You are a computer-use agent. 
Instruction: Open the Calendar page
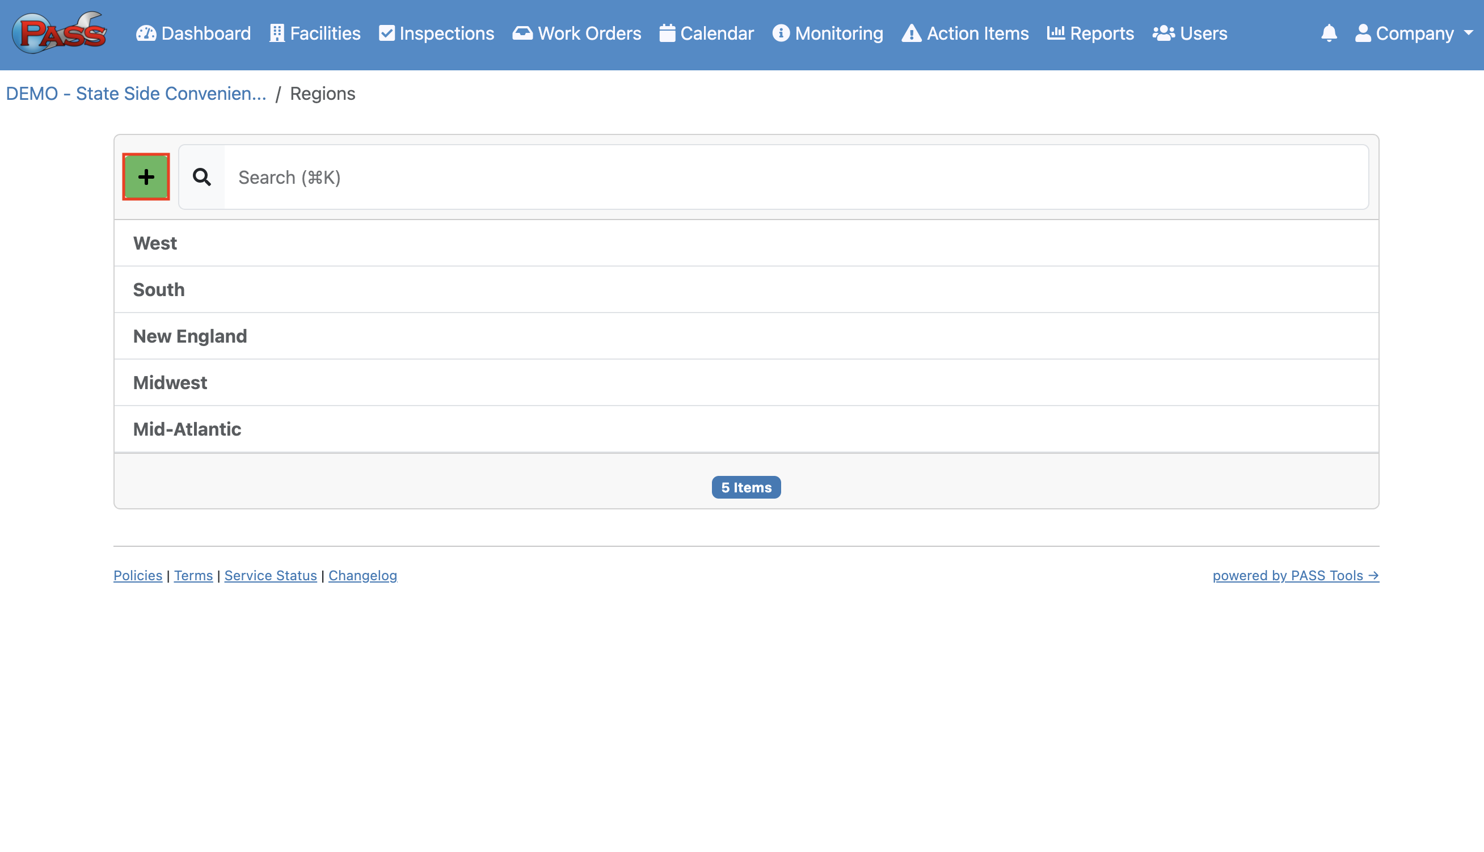(x=706, y=33)
